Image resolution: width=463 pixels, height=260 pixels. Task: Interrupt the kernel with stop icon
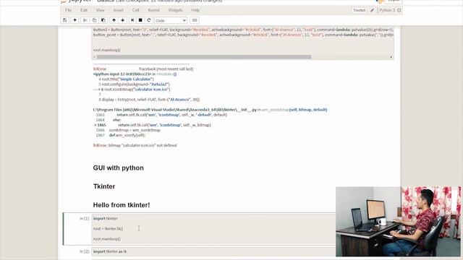[x=140, y=20]
